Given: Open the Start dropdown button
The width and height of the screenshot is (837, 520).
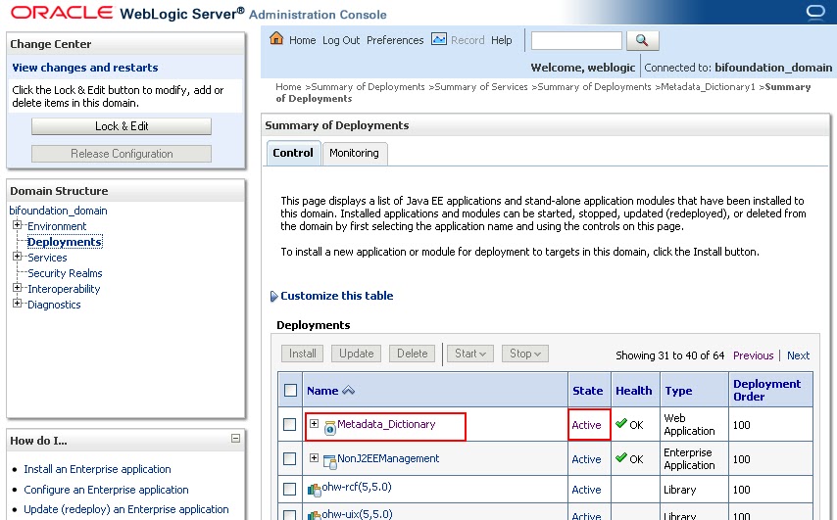Looking at the screenshot, I should (470, 354).
